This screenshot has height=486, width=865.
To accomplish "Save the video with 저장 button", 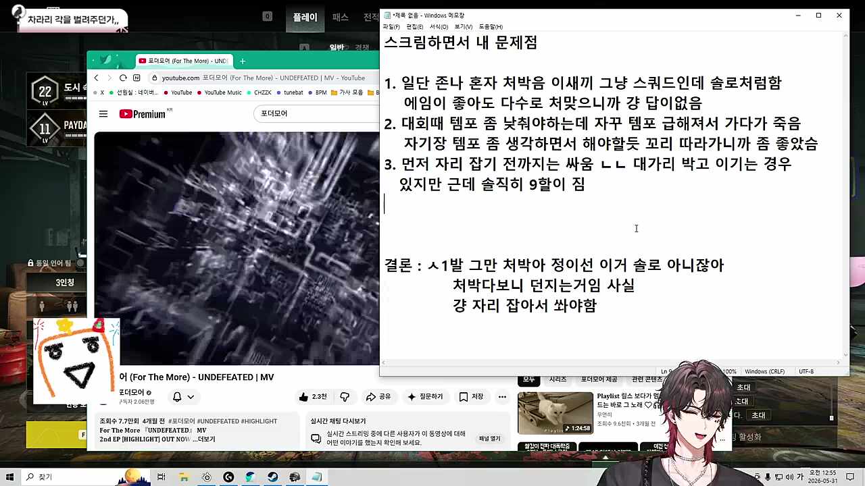I will click(x=472, y=397).
